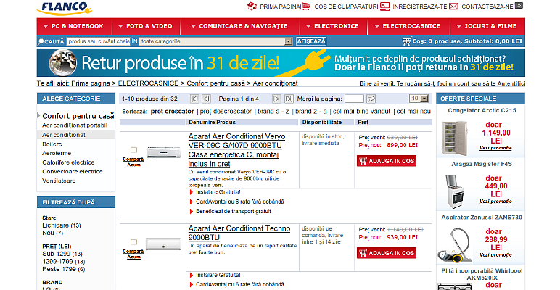Viewport: 560px width, 290px height.
Task: Click the Inregistrează-te laptop icon
Action: (x=384, y=7)
